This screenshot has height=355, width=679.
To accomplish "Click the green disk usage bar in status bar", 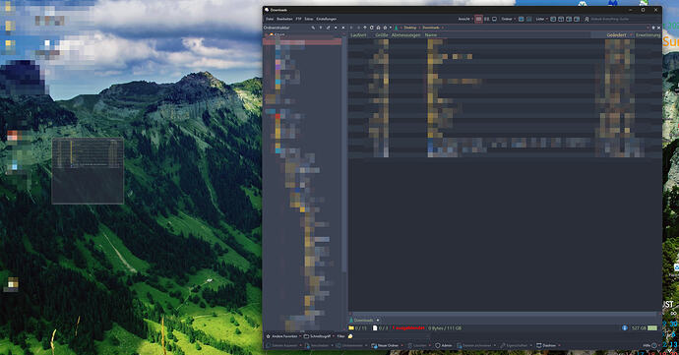I will tap(652, 328).
